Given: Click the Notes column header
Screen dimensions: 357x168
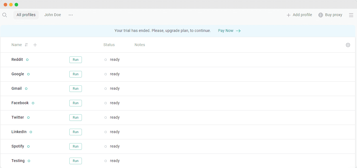Looking at the screenshot, I should pyautogui.click(x=140, y=45).
